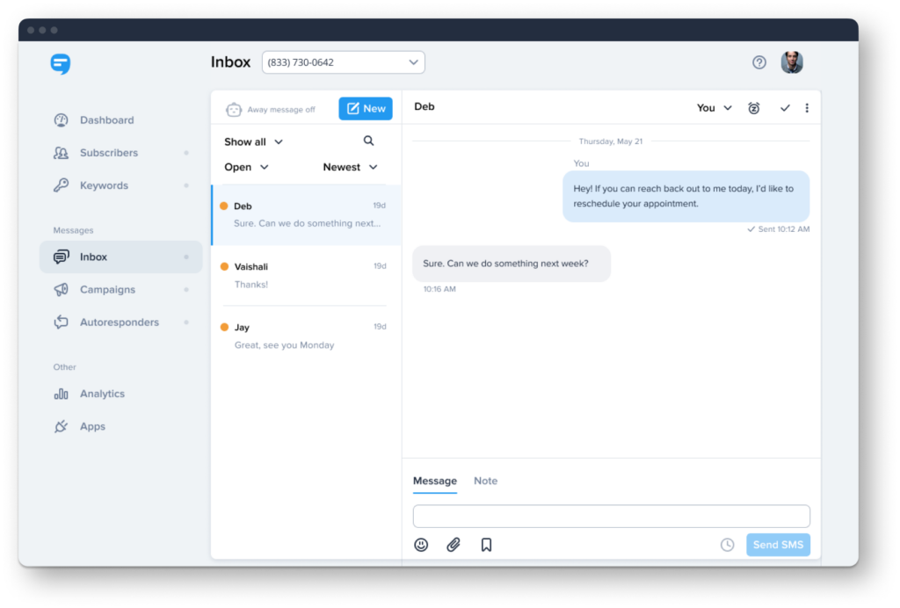Open saved templates bookmark icon

pos(486,545)
